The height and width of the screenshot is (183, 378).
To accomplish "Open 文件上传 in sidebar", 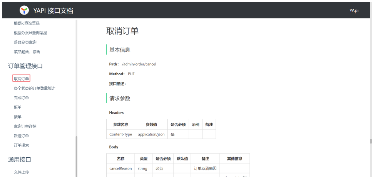I will click(21, 172).
